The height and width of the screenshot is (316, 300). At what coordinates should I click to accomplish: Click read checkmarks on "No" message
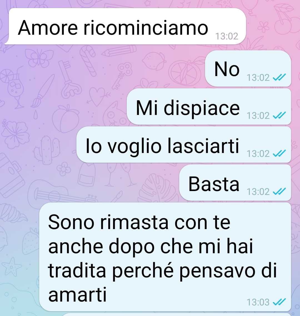(x=279, y=77)
